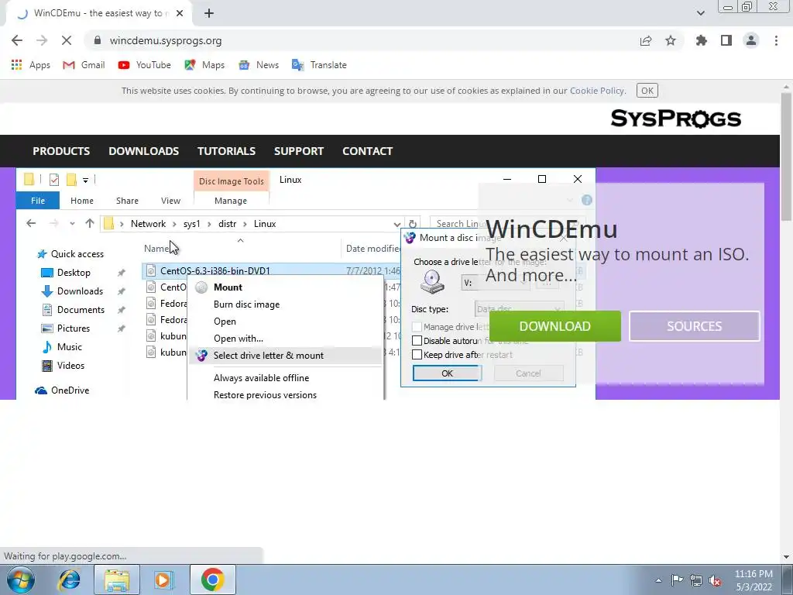Select the Share ribbon tab in the explorer window
The image size is (793, 595).
click(127, 201)
